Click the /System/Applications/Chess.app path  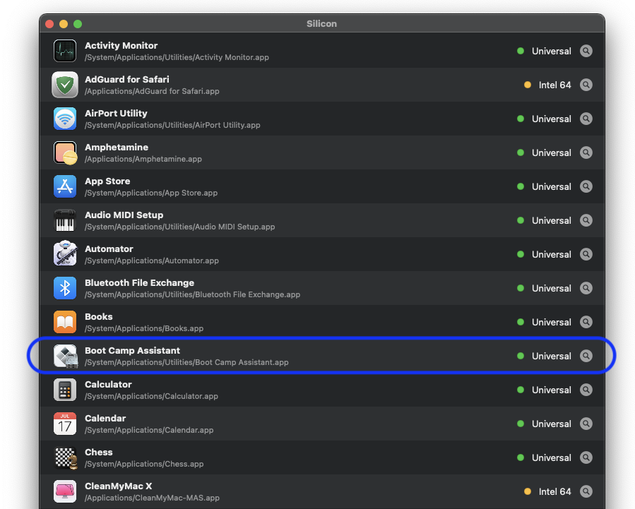[x=144, y=464]
